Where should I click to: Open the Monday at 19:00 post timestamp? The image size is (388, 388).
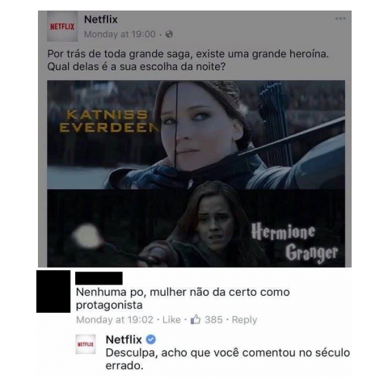click(120, 34)
